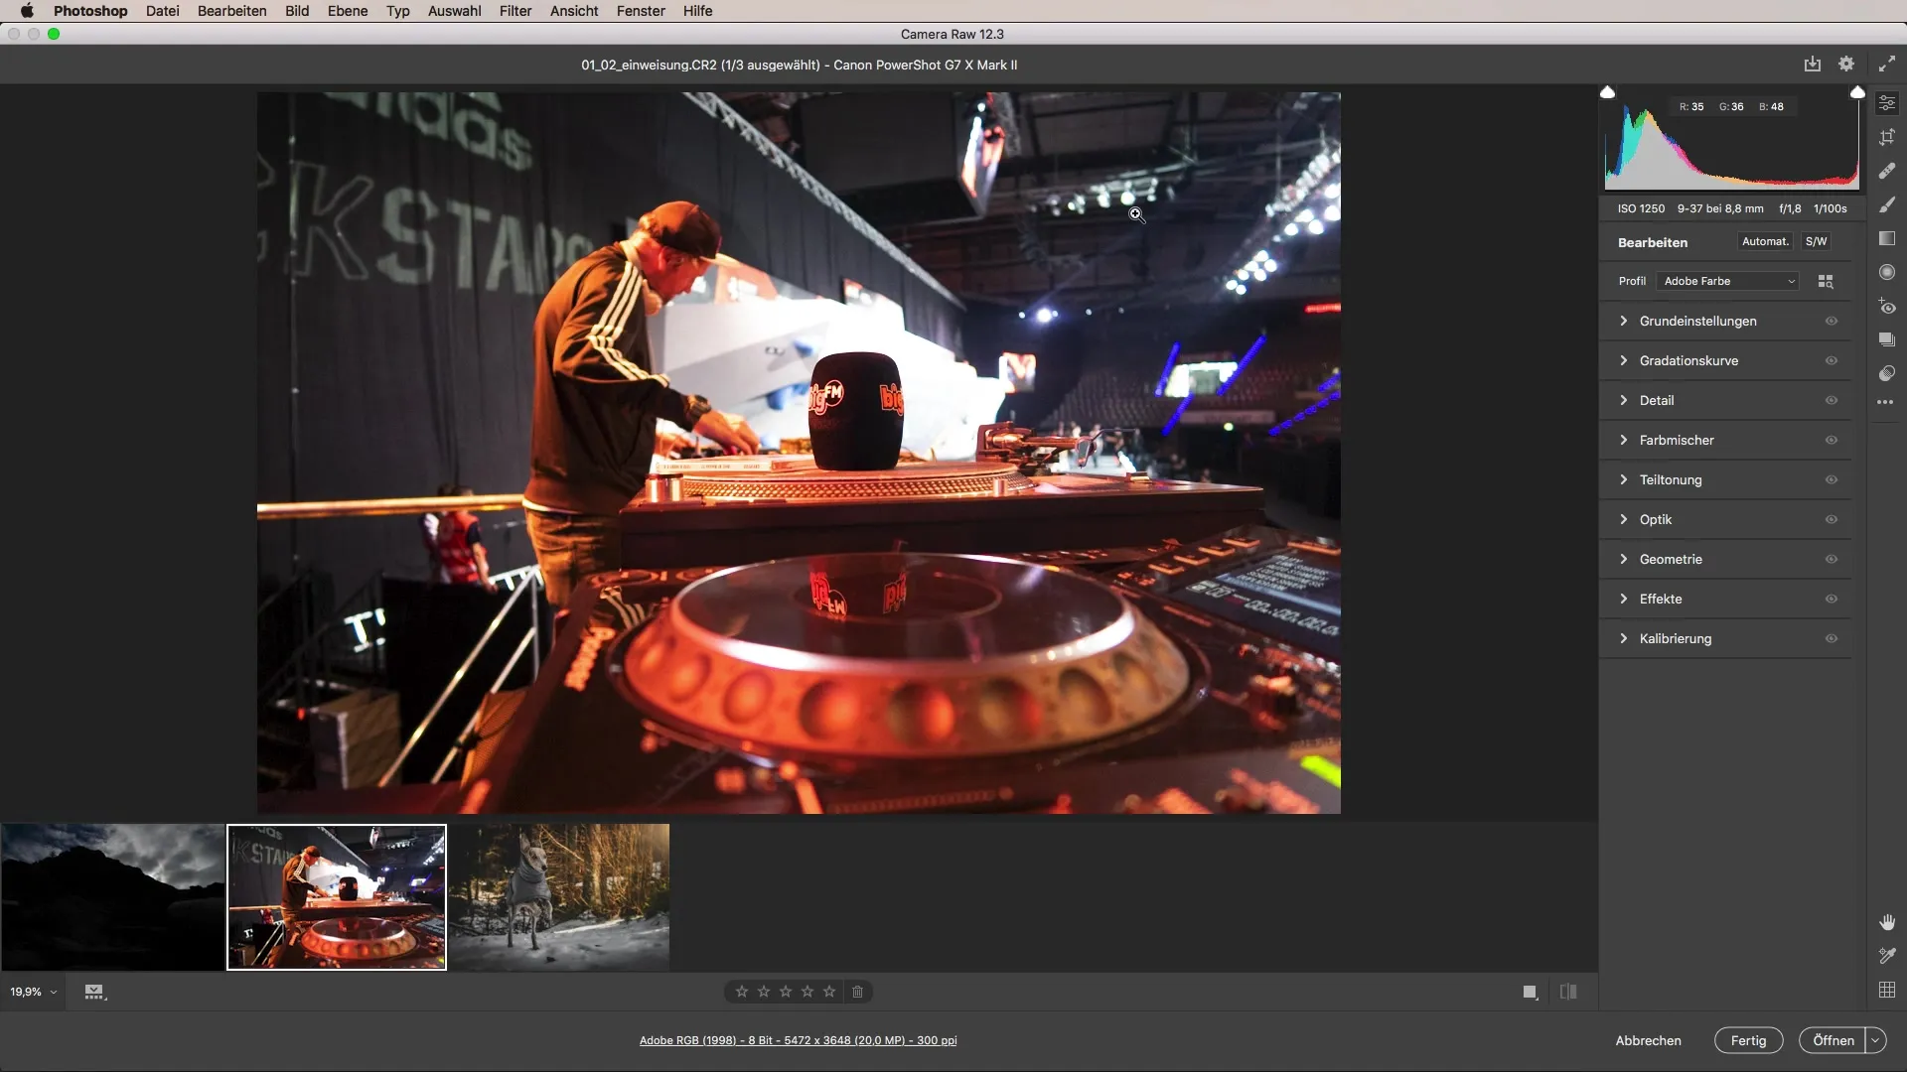Toggle Effekte panel visibility eye
Screen dimensions: 1907x1072
click(1832, 599)
